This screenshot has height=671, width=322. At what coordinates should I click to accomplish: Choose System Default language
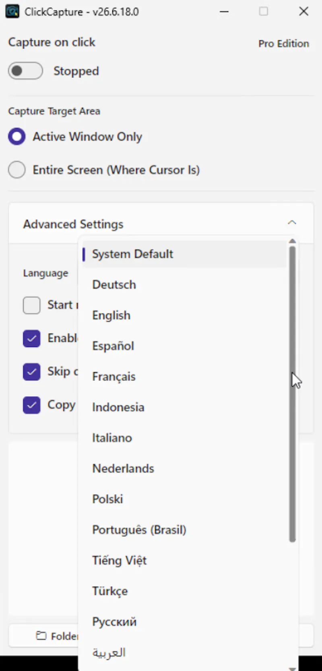pyautogui.click(x=184, y=254)
